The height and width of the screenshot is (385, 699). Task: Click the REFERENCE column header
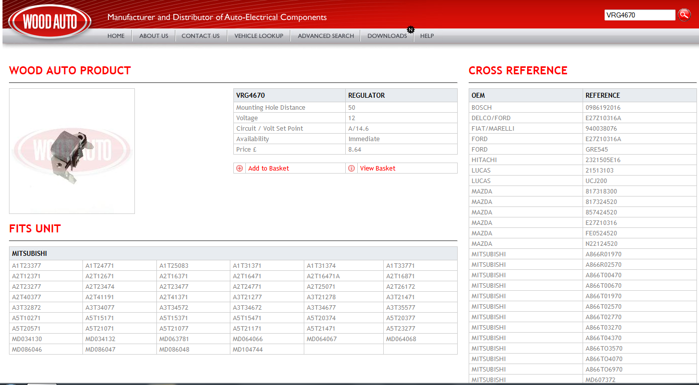click(603, 95)
